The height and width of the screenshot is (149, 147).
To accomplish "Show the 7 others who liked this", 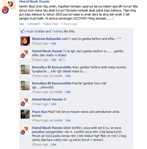I will coord(58,31).
